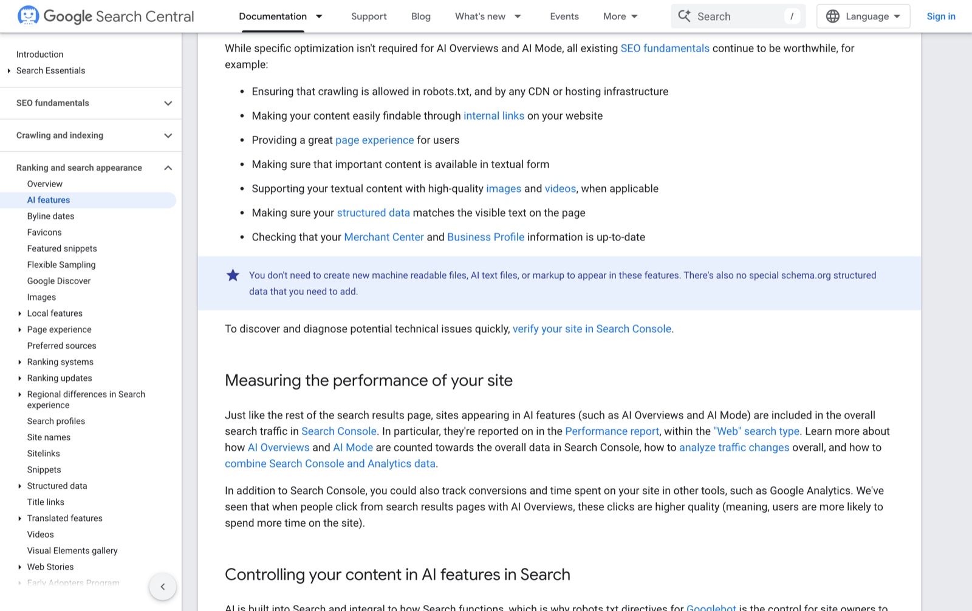Open the page experience link in the bullet list
The image size is (972, 611).
point(375,140)
